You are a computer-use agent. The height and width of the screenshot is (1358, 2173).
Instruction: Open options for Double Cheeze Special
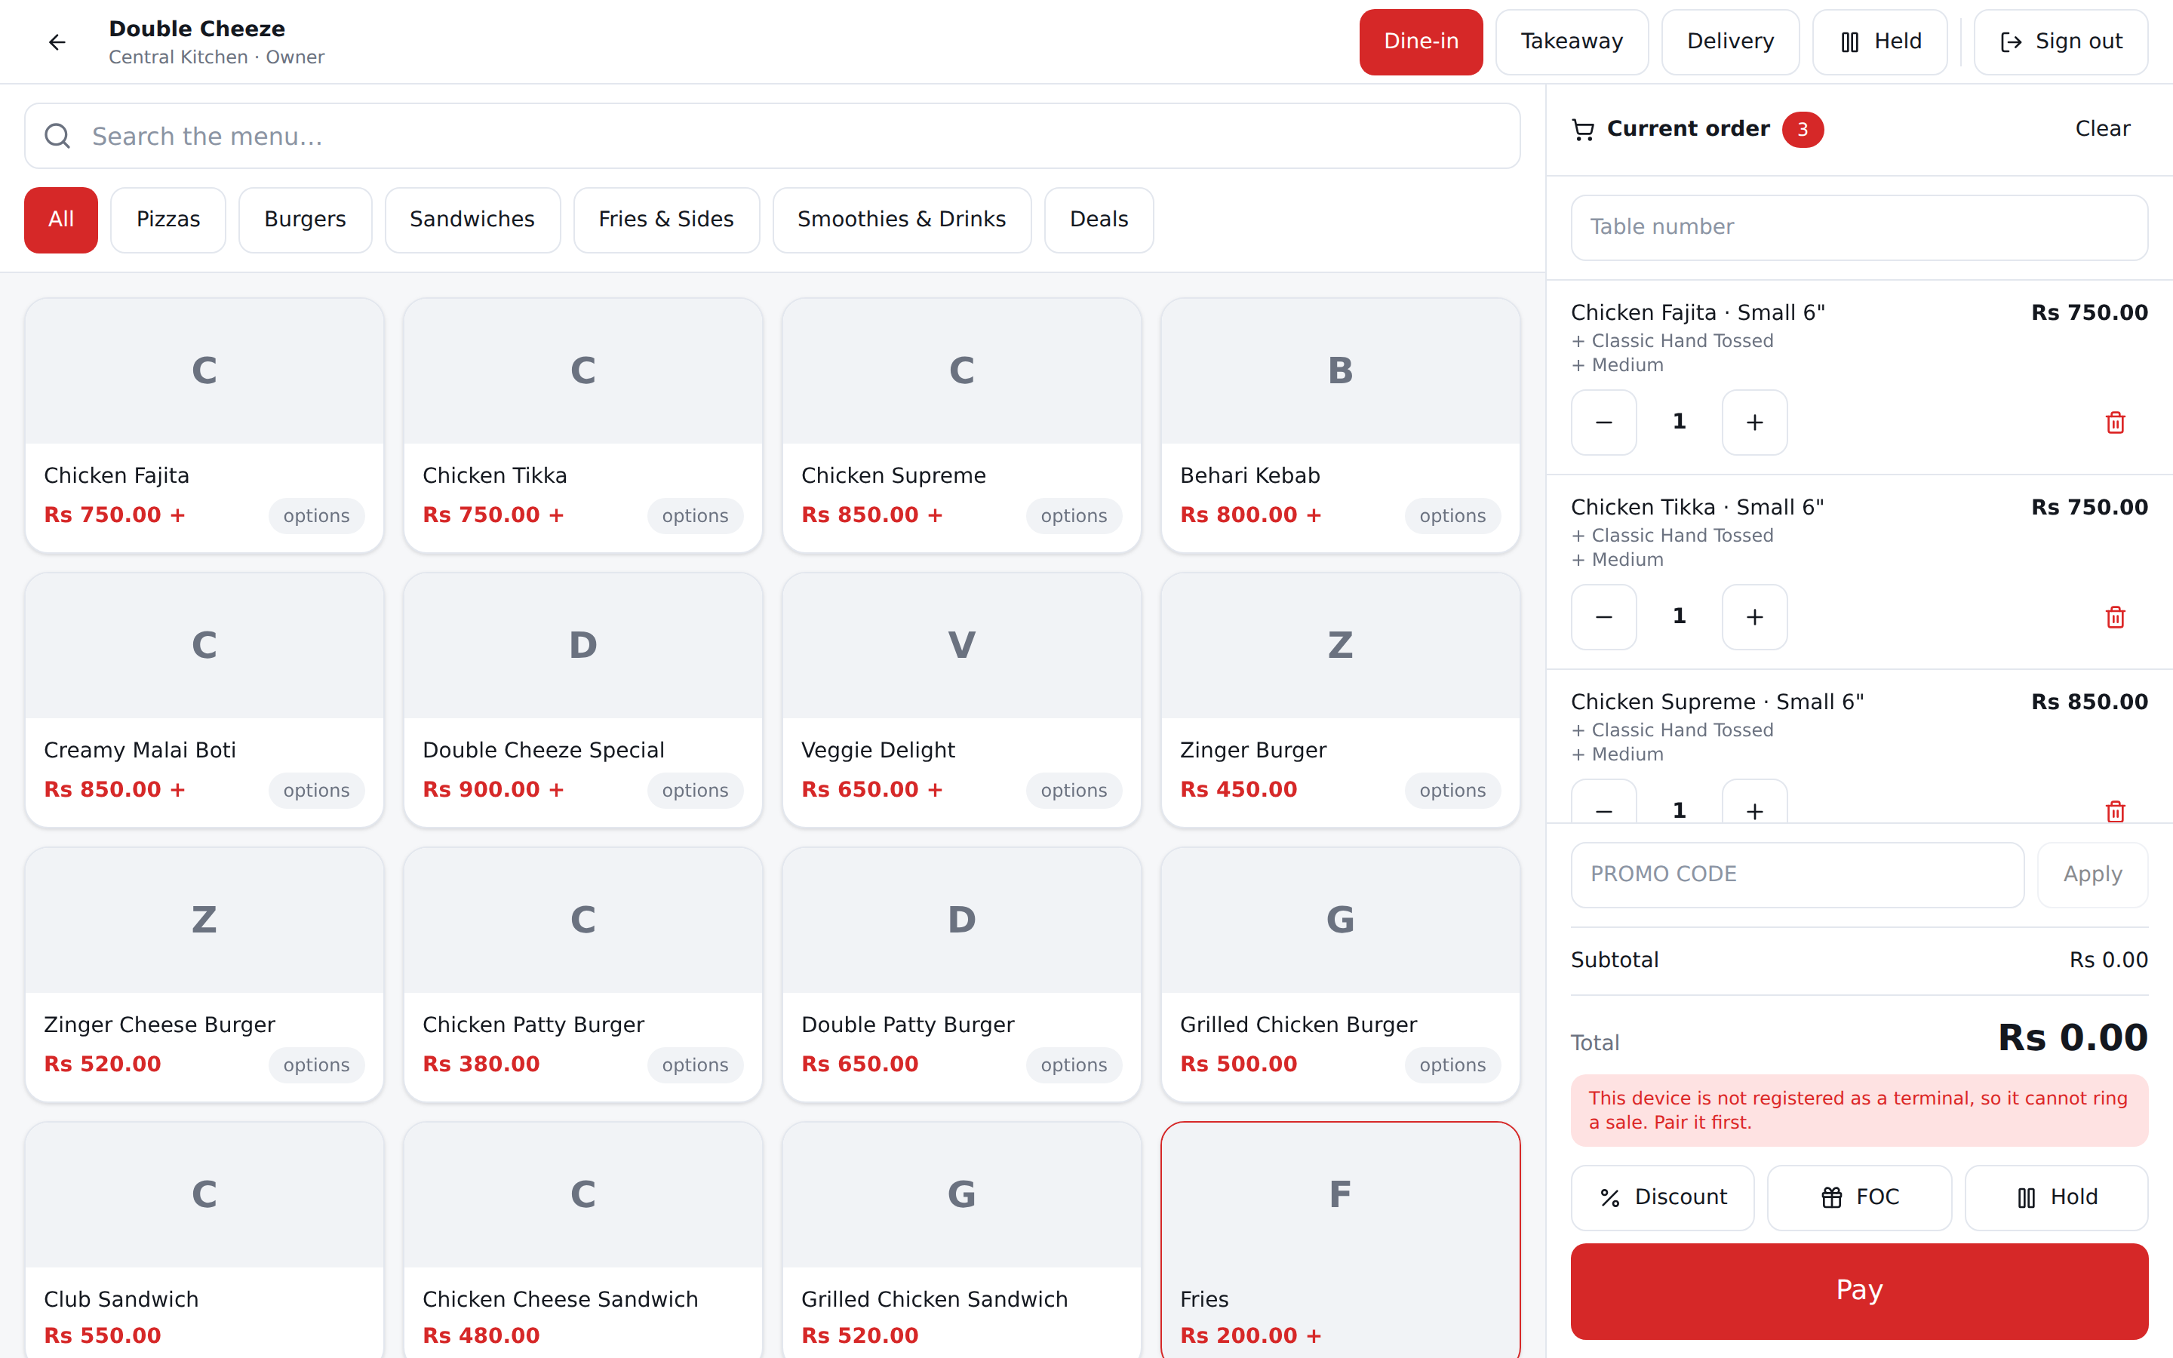695,791
